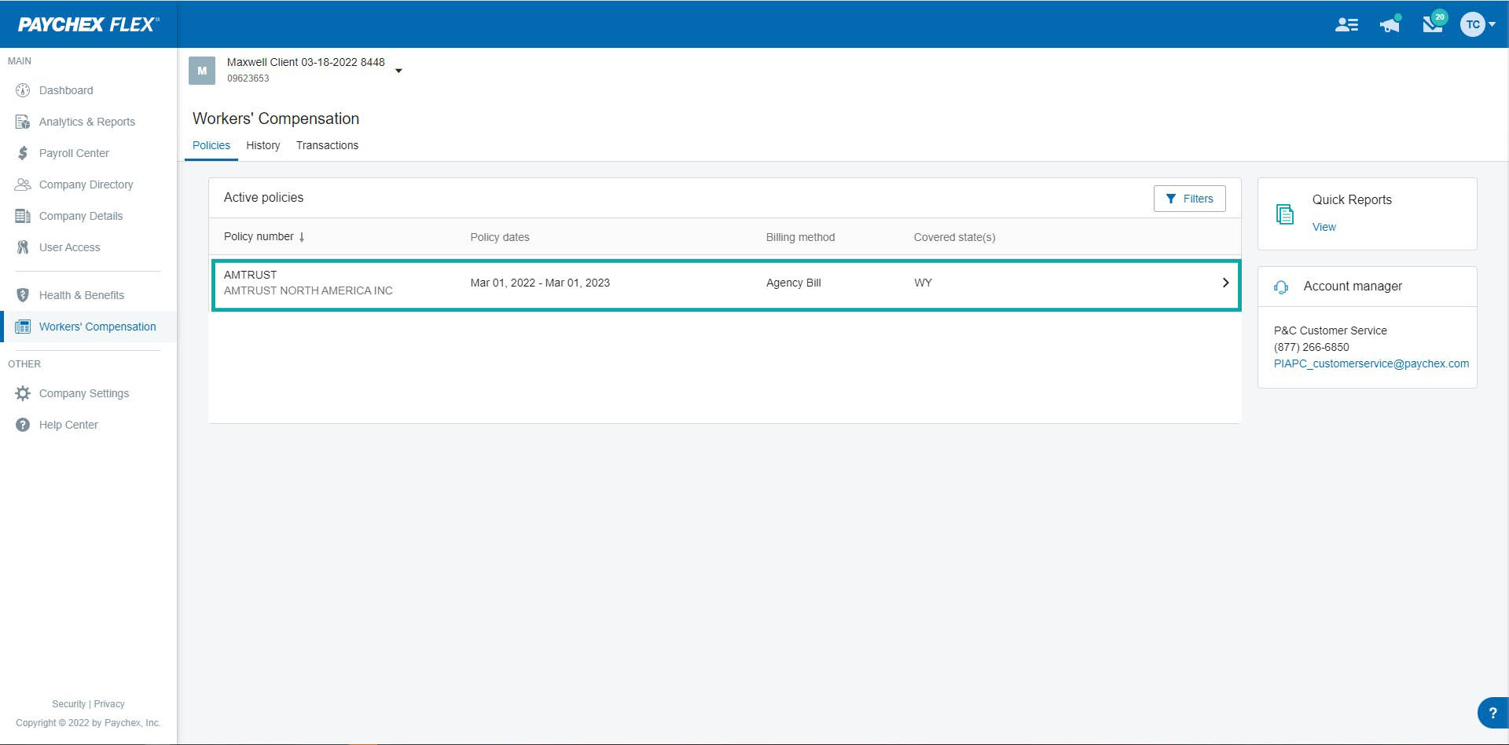Expand the Maxwell Client selector dropdown

tap(398, 71)
